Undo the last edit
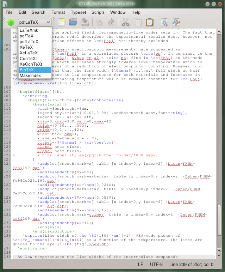The image size is (225, 272). 99,22
